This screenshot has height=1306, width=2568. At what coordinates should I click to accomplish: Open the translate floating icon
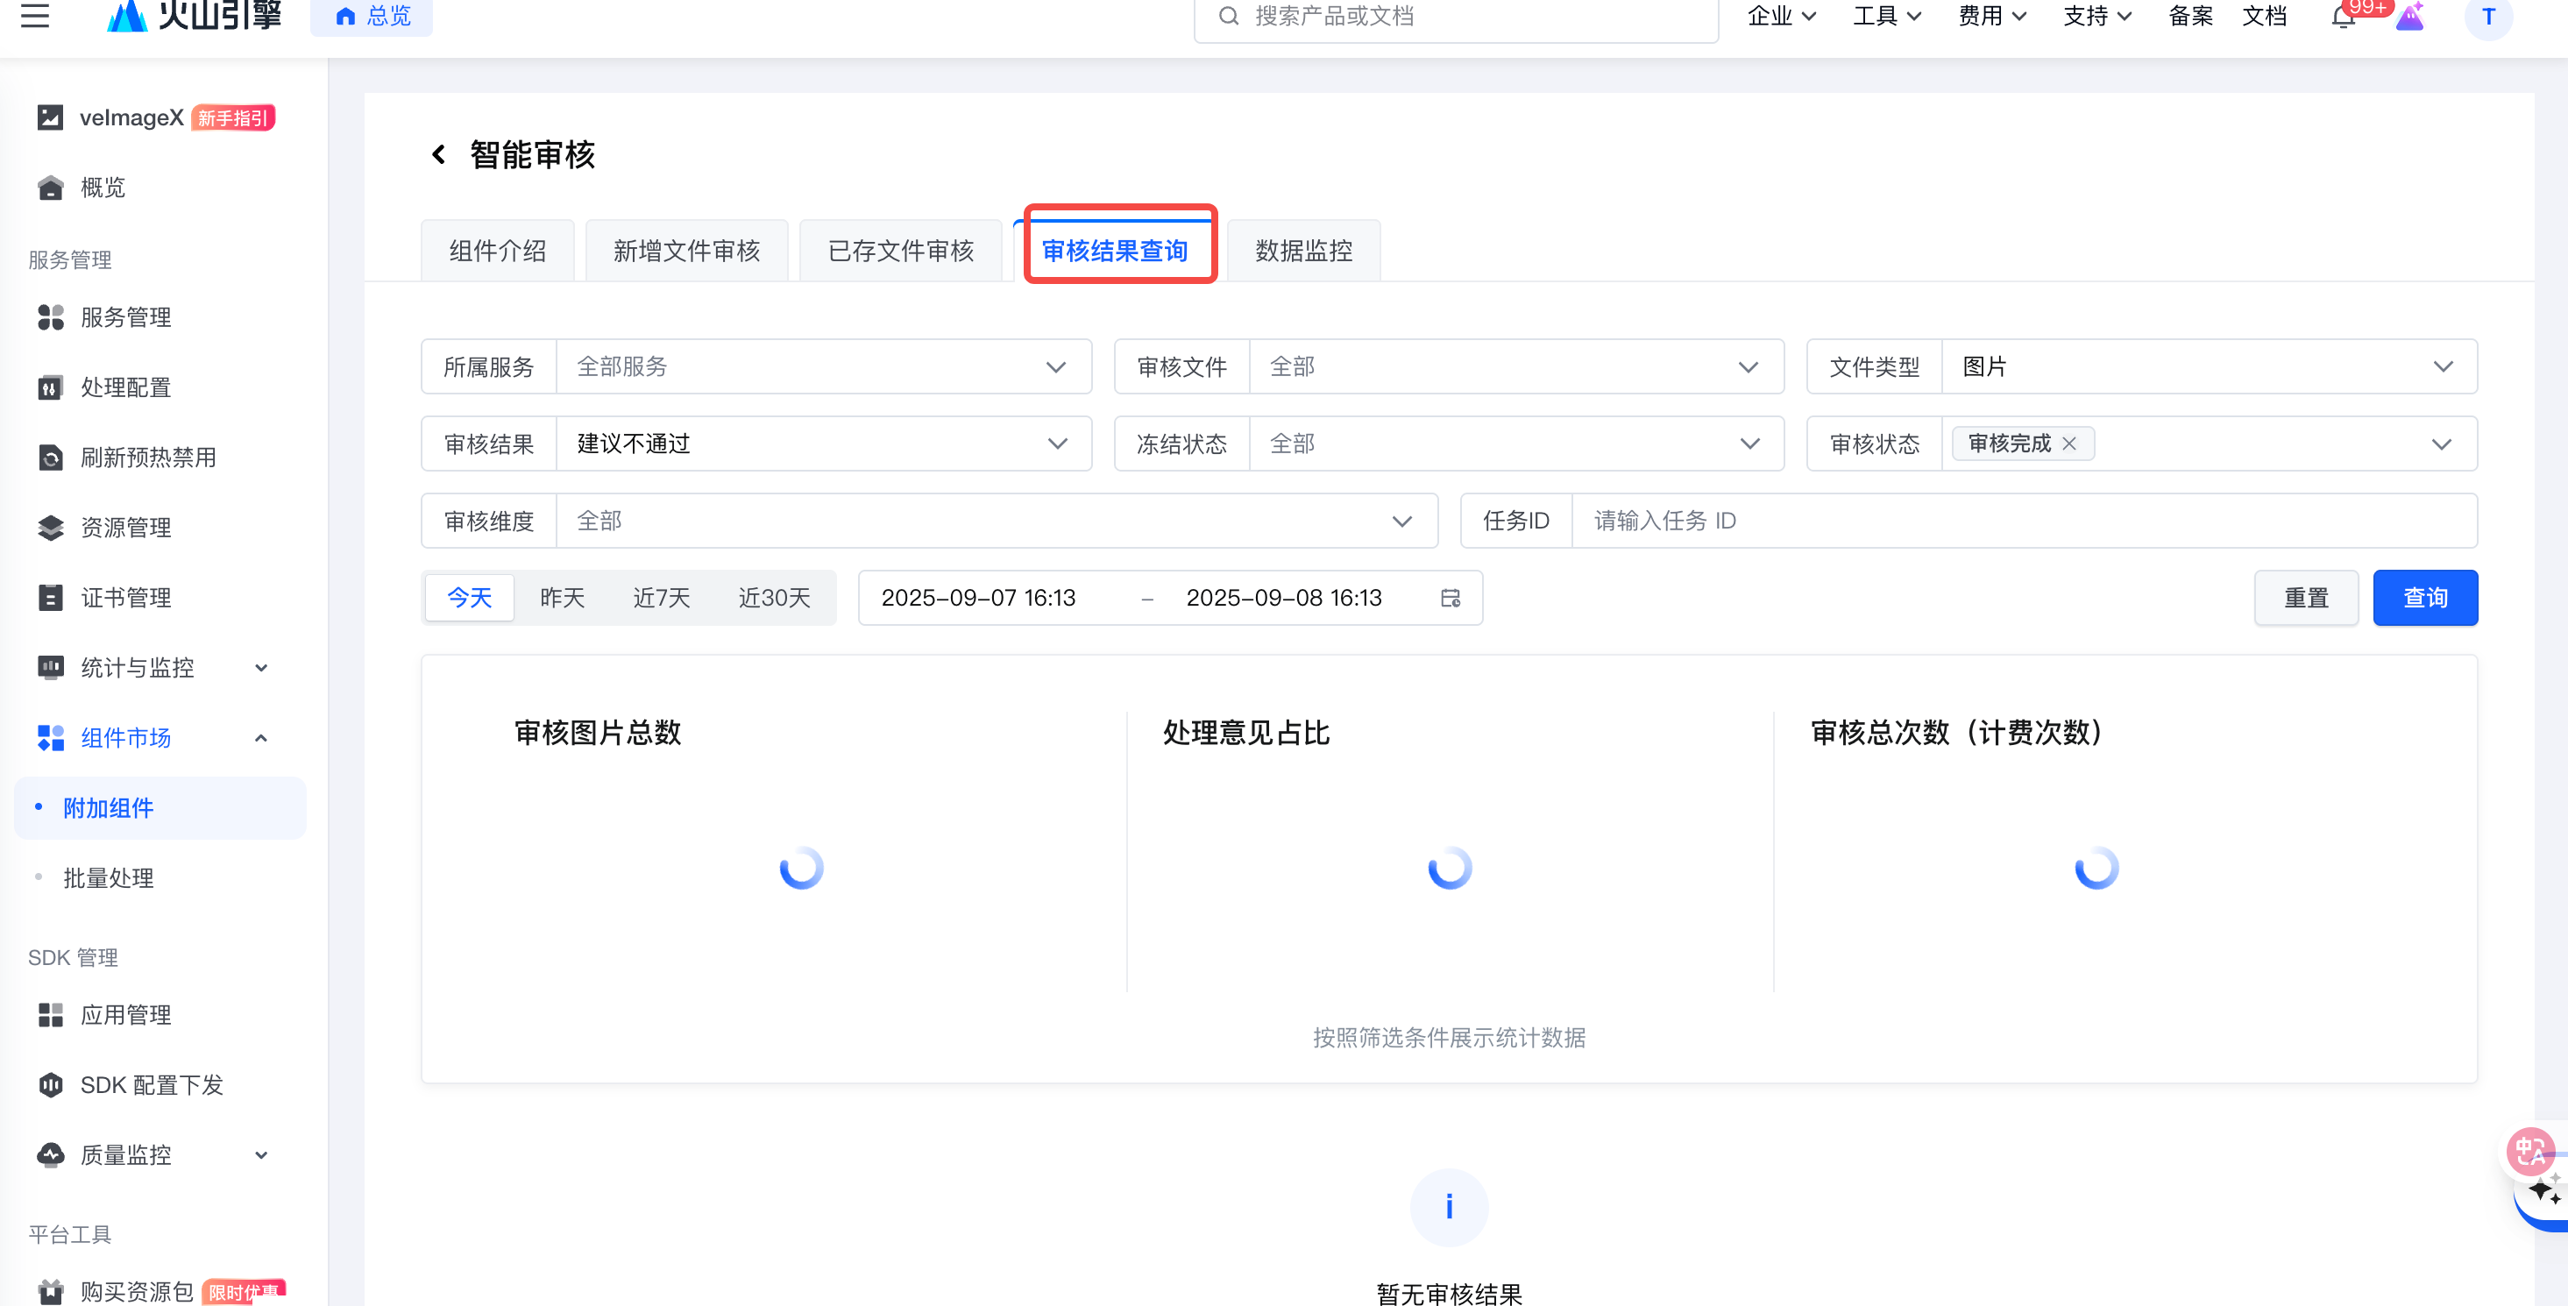tap(2529, 1152)
